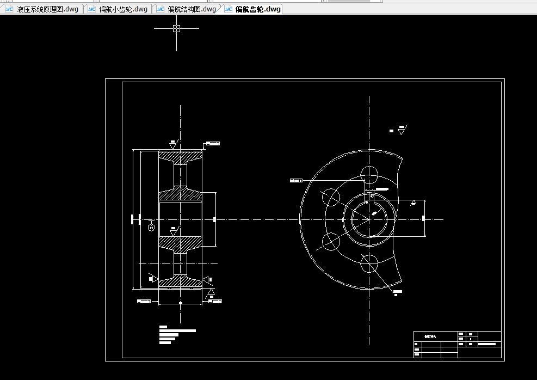537x380 pixels.
Task: Switch to the 偏航结构图.dwg tab
Action: pos(186,9)
